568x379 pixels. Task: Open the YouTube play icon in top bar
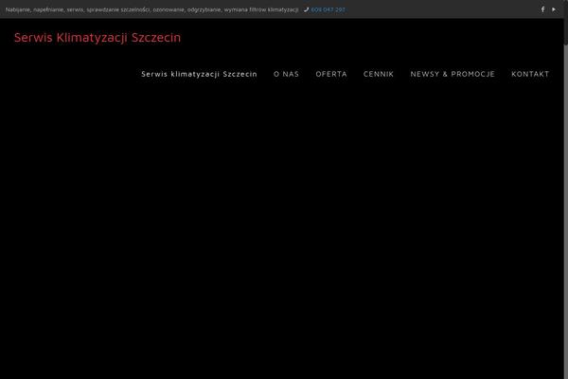coord(554,9)
